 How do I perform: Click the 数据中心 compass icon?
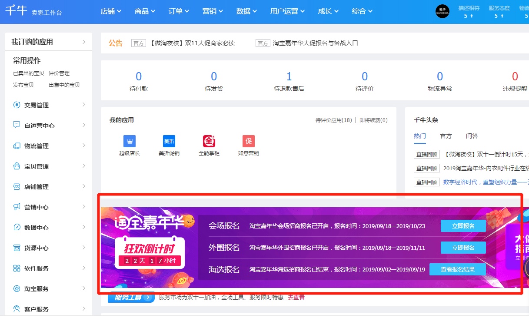pos(17,228)
